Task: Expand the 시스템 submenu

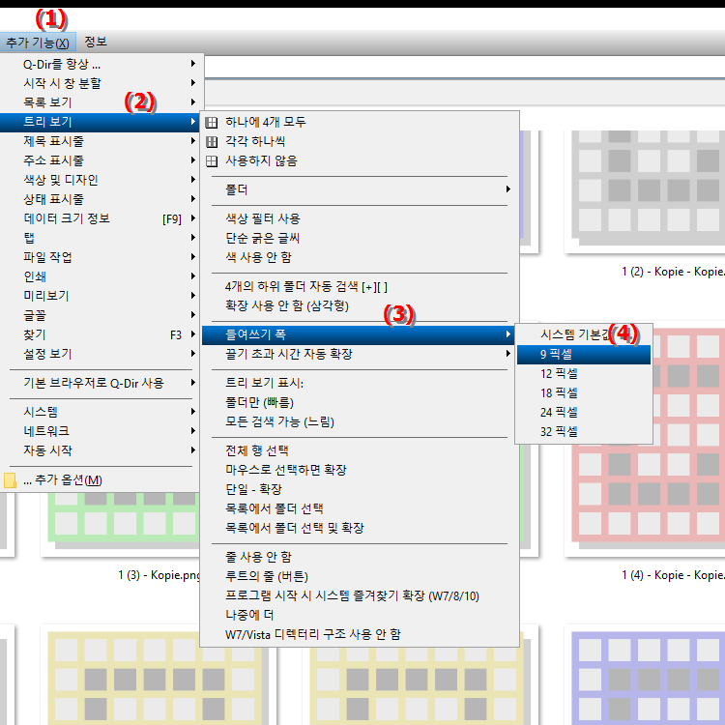Action: (x=100, y=413)
